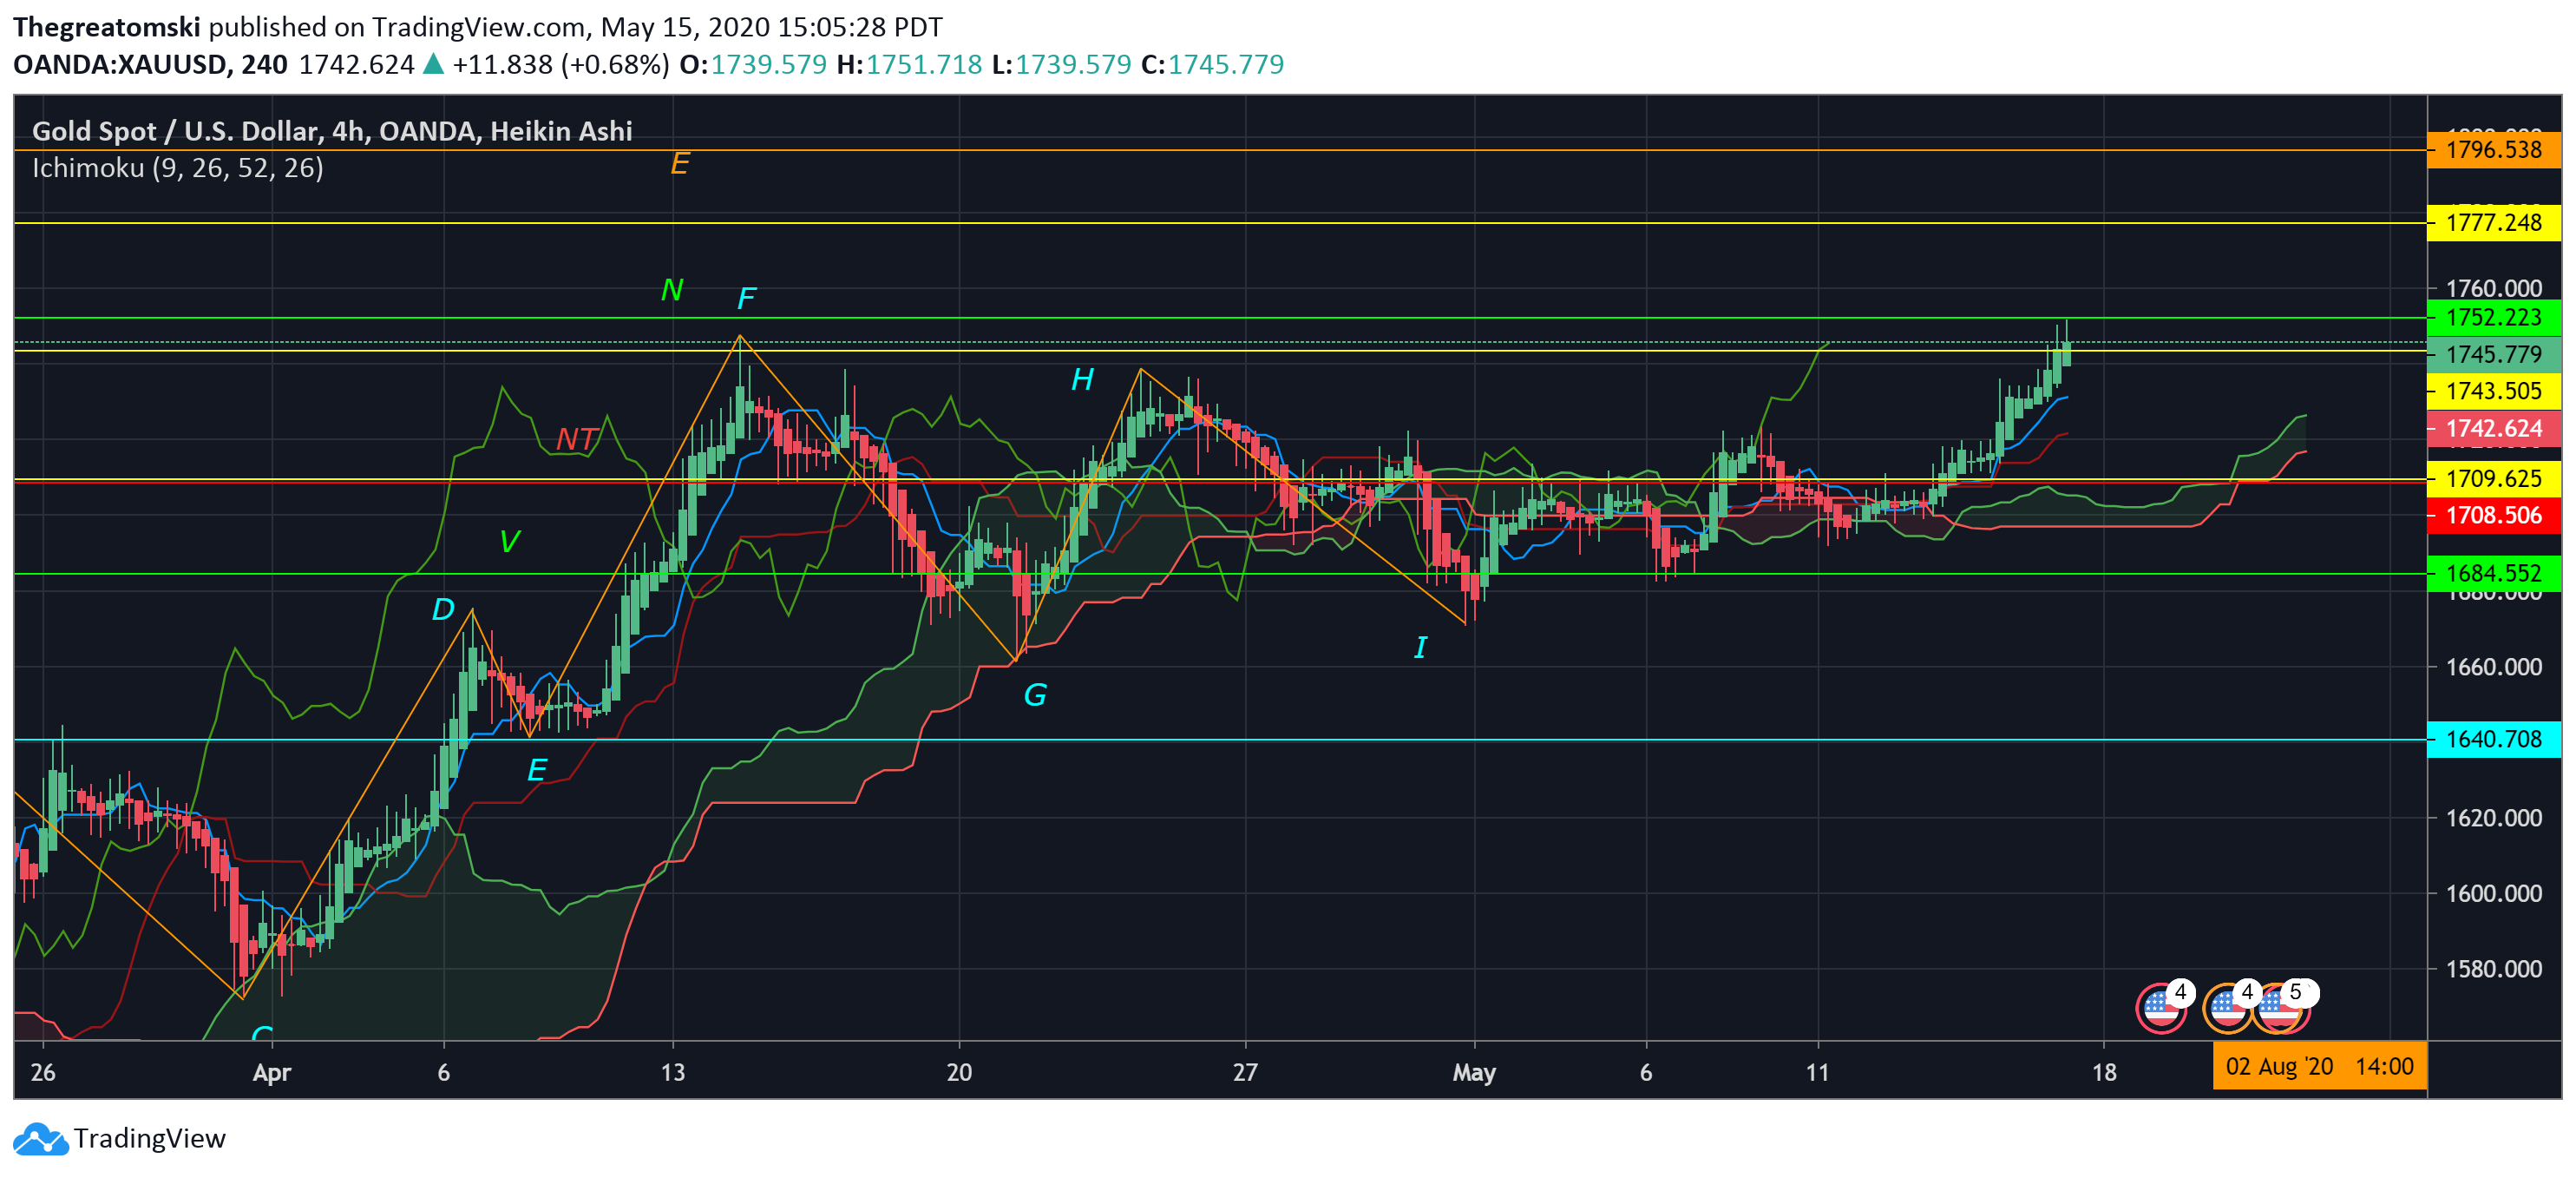Viewport: 2576px width, 1178px height.
Task: Click the 18 date on the time axis
Action: coord(2104,1072)
